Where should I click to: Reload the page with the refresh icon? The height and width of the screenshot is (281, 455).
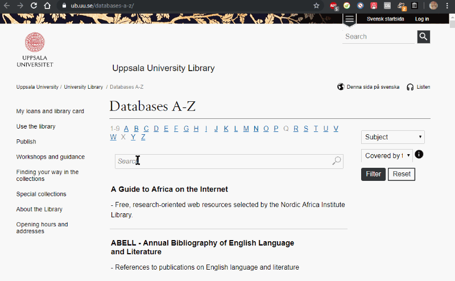click(x=34, y=6)
